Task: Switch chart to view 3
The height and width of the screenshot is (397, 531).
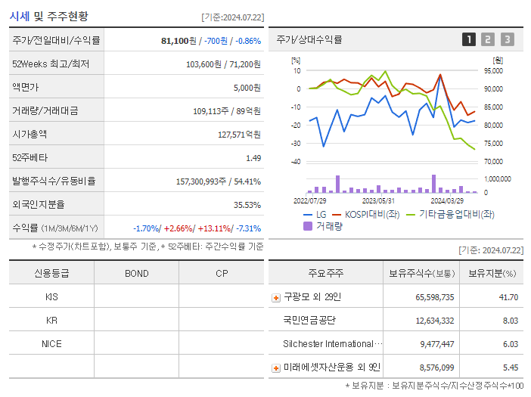Action: click(x=508, y=39)
